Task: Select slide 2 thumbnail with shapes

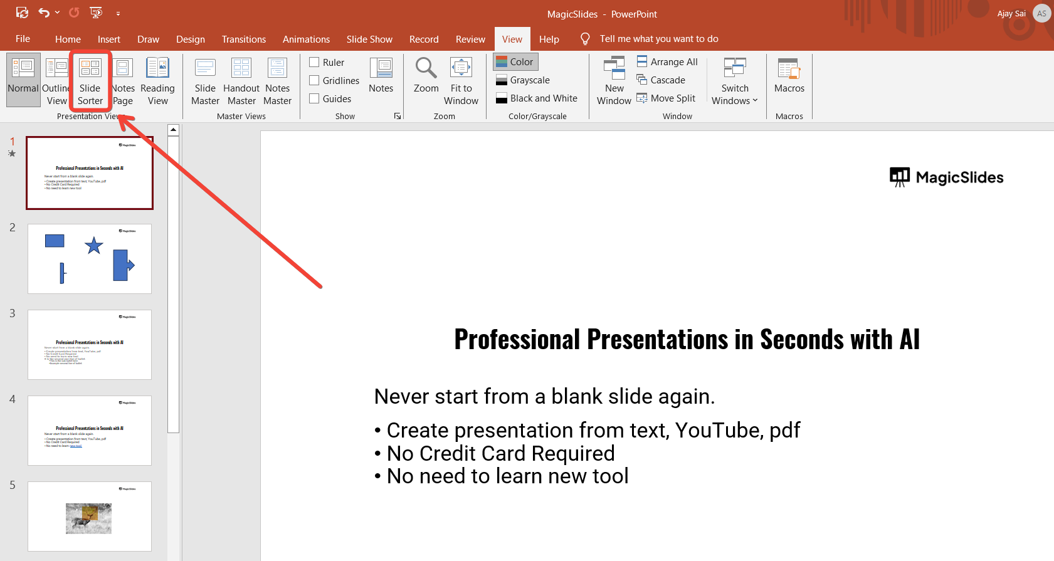Action: [90, 258]
